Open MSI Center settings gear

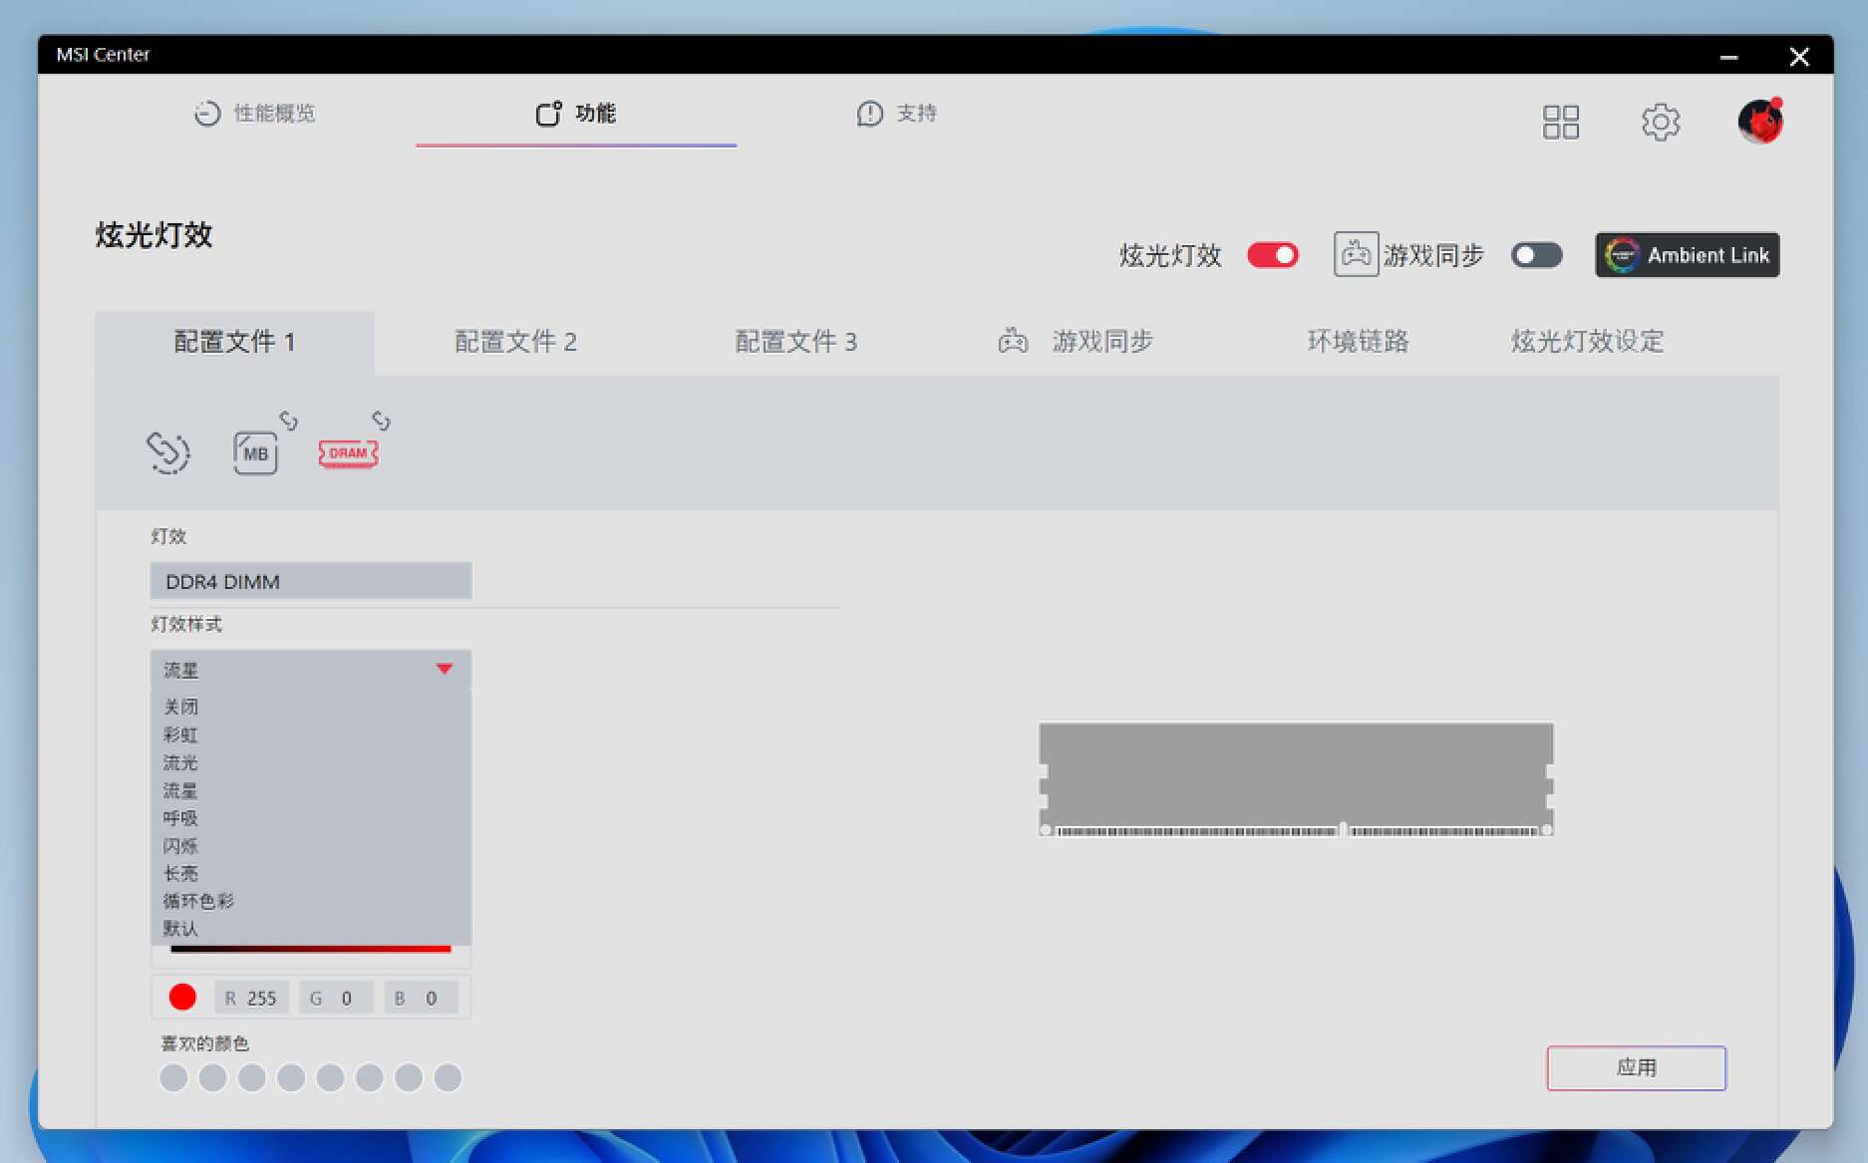(x=1660, y=121)
